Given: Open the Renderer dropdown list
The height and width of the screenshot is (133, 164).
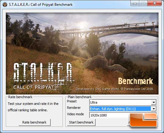Looking at the screenshot, I should [123, 109].
